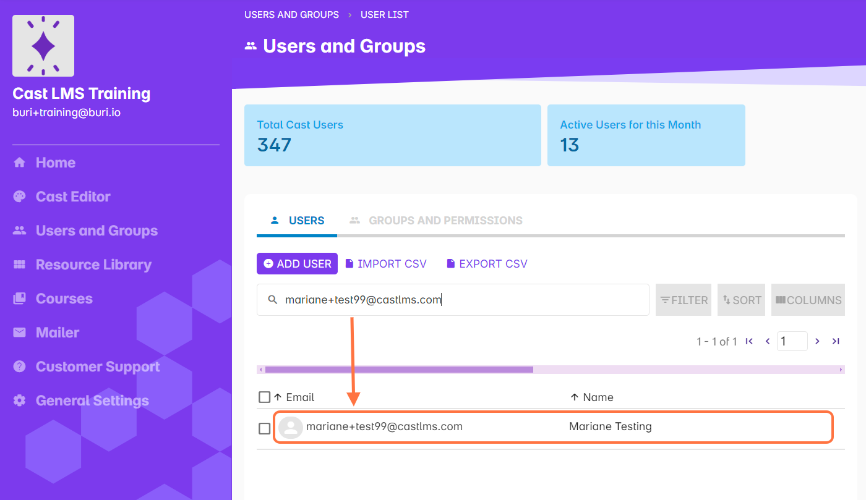Viewport: 866px width, 500px height.
Task: Click the Resource Library grid icon
Action: click(x=20, y=265)
